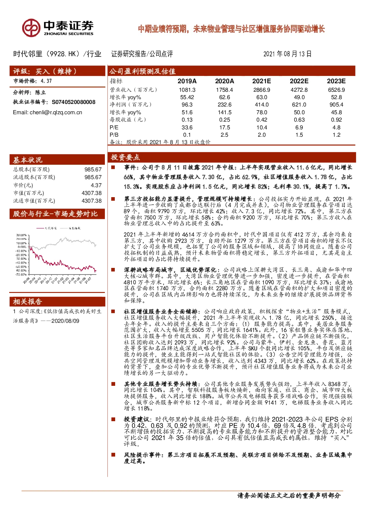The height and width of the screenshot is (517, 365).
Task: Click the 2021E revenue value 2866.9
Action: 262,90
